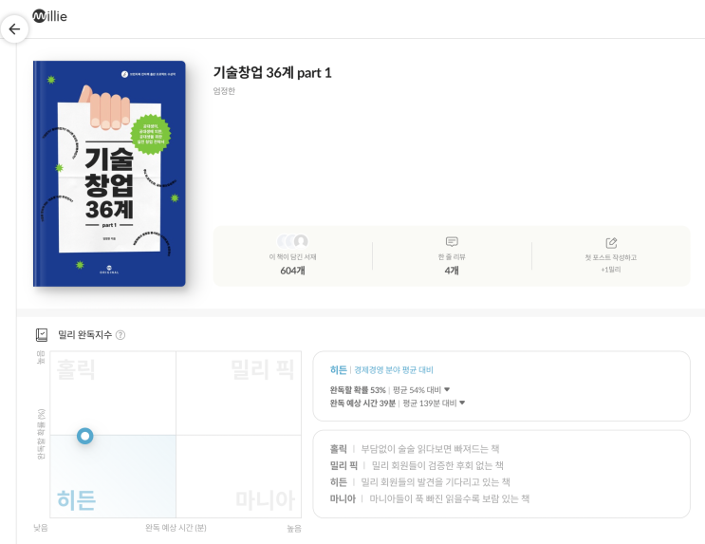Select the 완독 예상 시간 (분) axis label
This screenshot has width=705, height=544.
click(176, 527)
